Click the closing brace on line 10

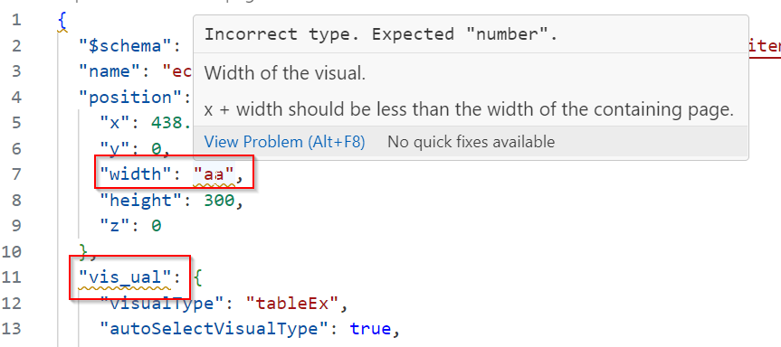click(82, 251)
